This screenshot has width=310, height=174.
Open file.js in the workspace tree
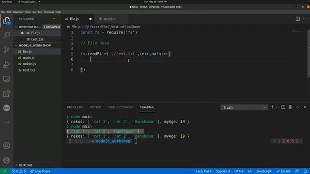pos(37,52)
